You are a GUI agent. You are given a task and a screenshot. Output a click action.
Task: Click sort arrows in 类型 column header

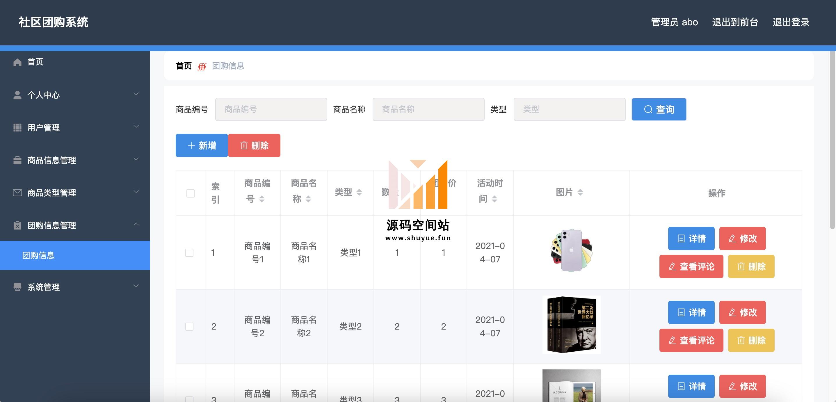(359, 192)
